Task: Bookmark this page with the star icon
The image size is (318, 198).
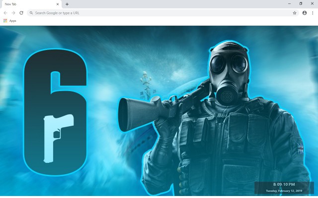Action: click(x=295, y=13)
